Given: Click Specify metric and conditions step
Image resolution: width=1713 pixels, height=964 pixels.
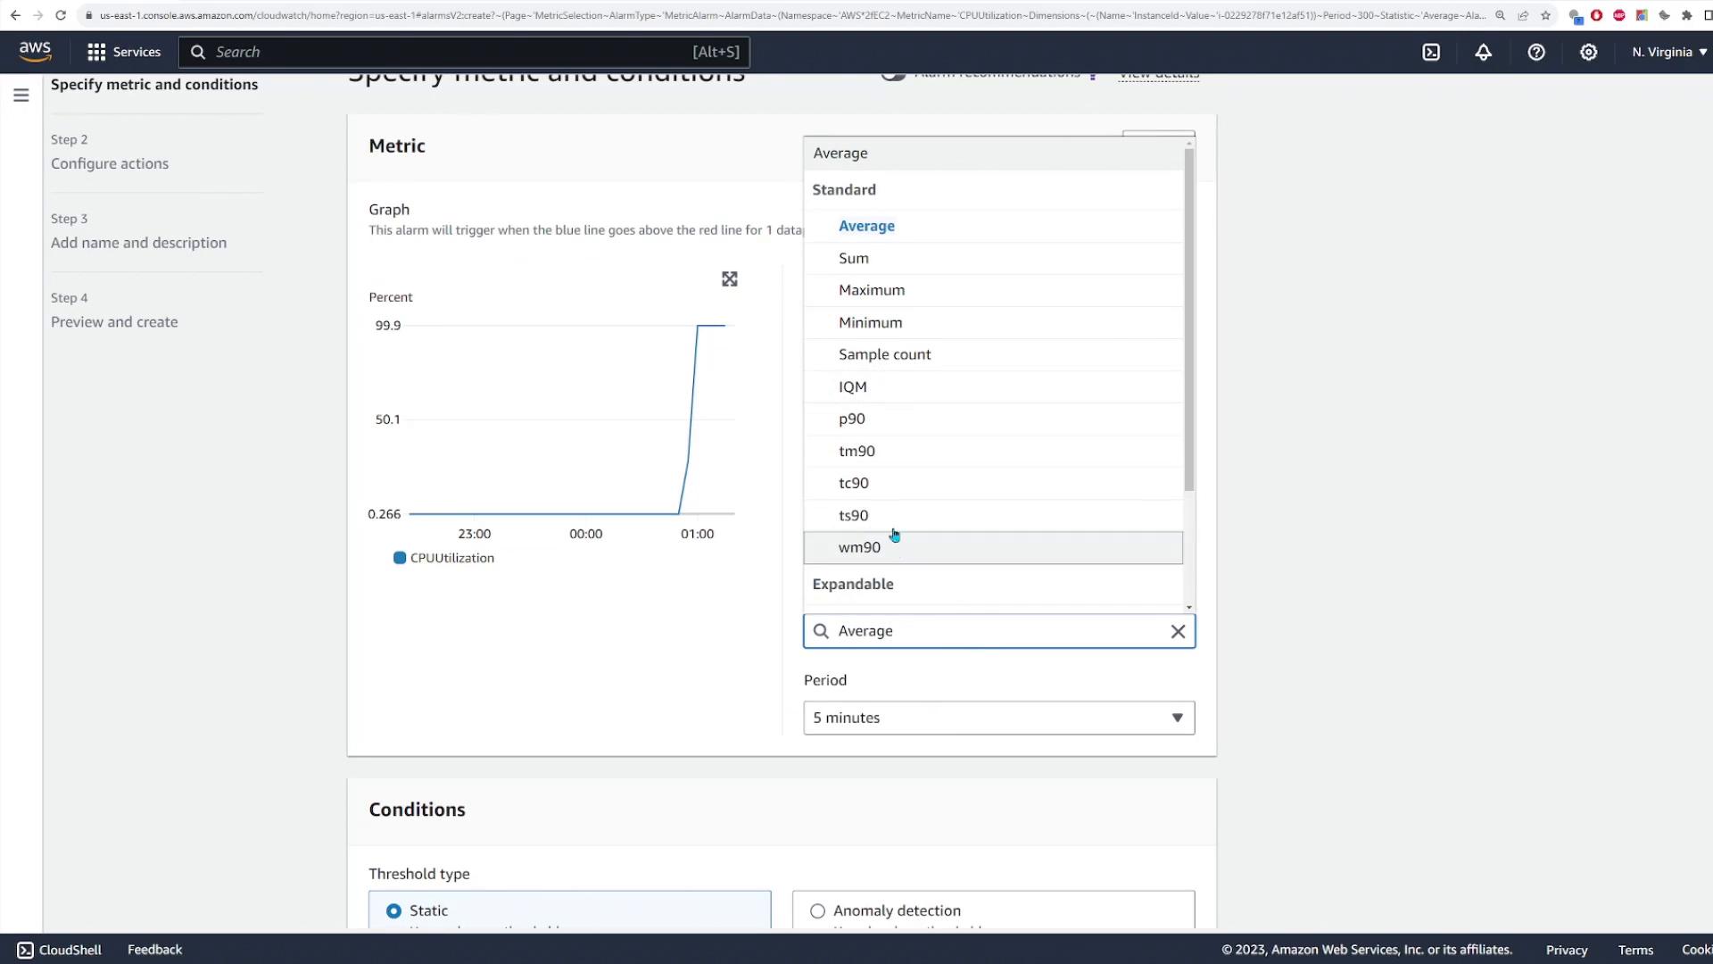Looking at the screenshot, I should click(154, 85).
